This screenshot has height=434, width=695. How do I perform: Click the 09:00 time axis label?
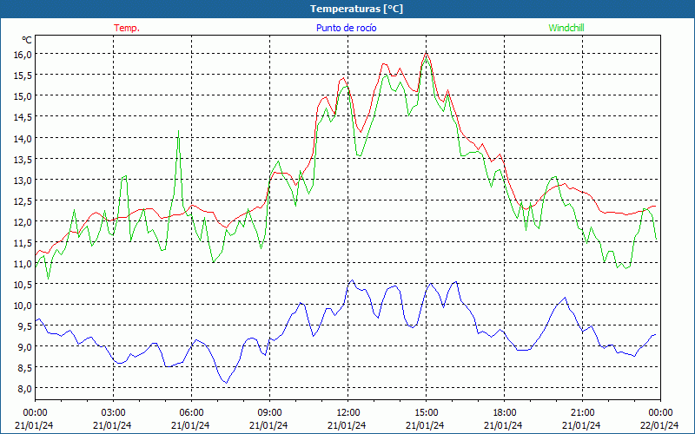(269, 413)
